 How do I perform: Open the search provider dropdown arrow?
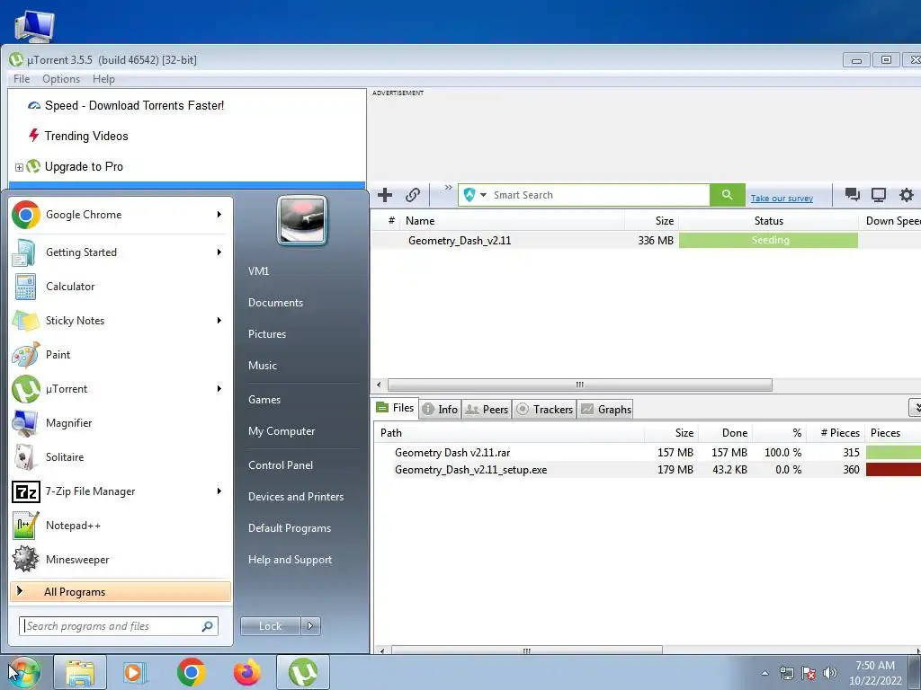[483, 195]
